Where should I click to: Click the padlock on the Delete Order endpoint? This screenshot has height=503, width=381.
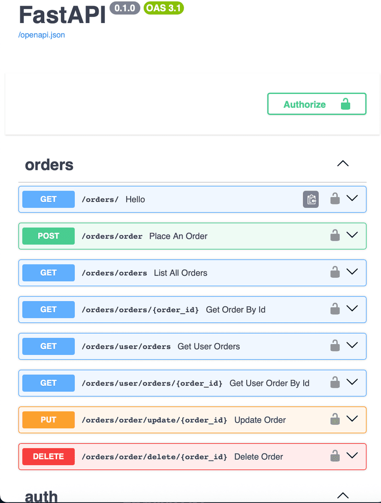tap(335, 456)
